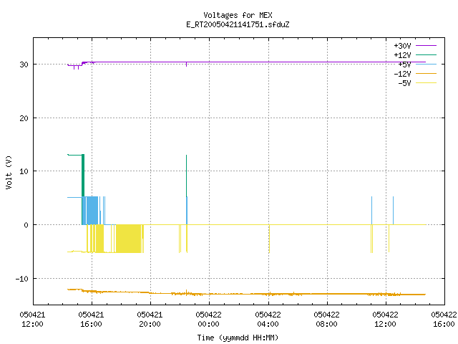Click the -12V legend label

402,74
